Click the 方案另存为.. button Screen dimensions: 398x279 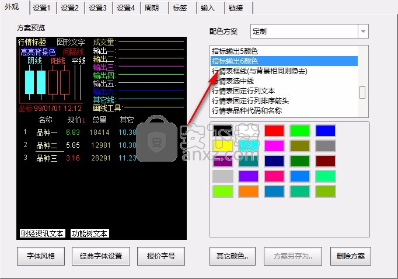(293, 256)
